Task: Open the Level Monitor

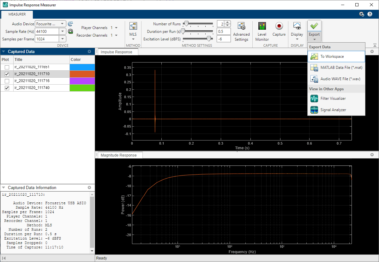Action: click(x=262, y=26)
